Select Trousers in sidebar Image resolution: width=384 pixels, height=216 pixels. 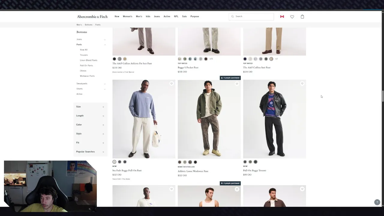point(84,55)
